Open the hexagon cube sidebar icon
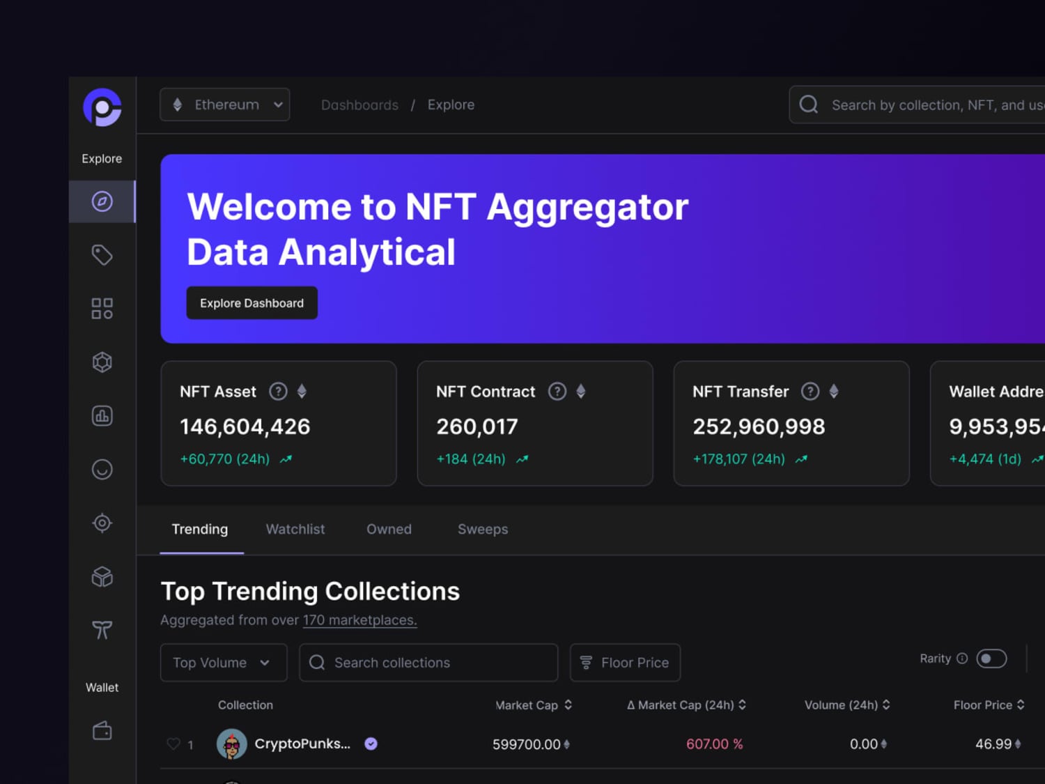The image size is (1045, 784). pyautogui.click(x=102, y=362)
